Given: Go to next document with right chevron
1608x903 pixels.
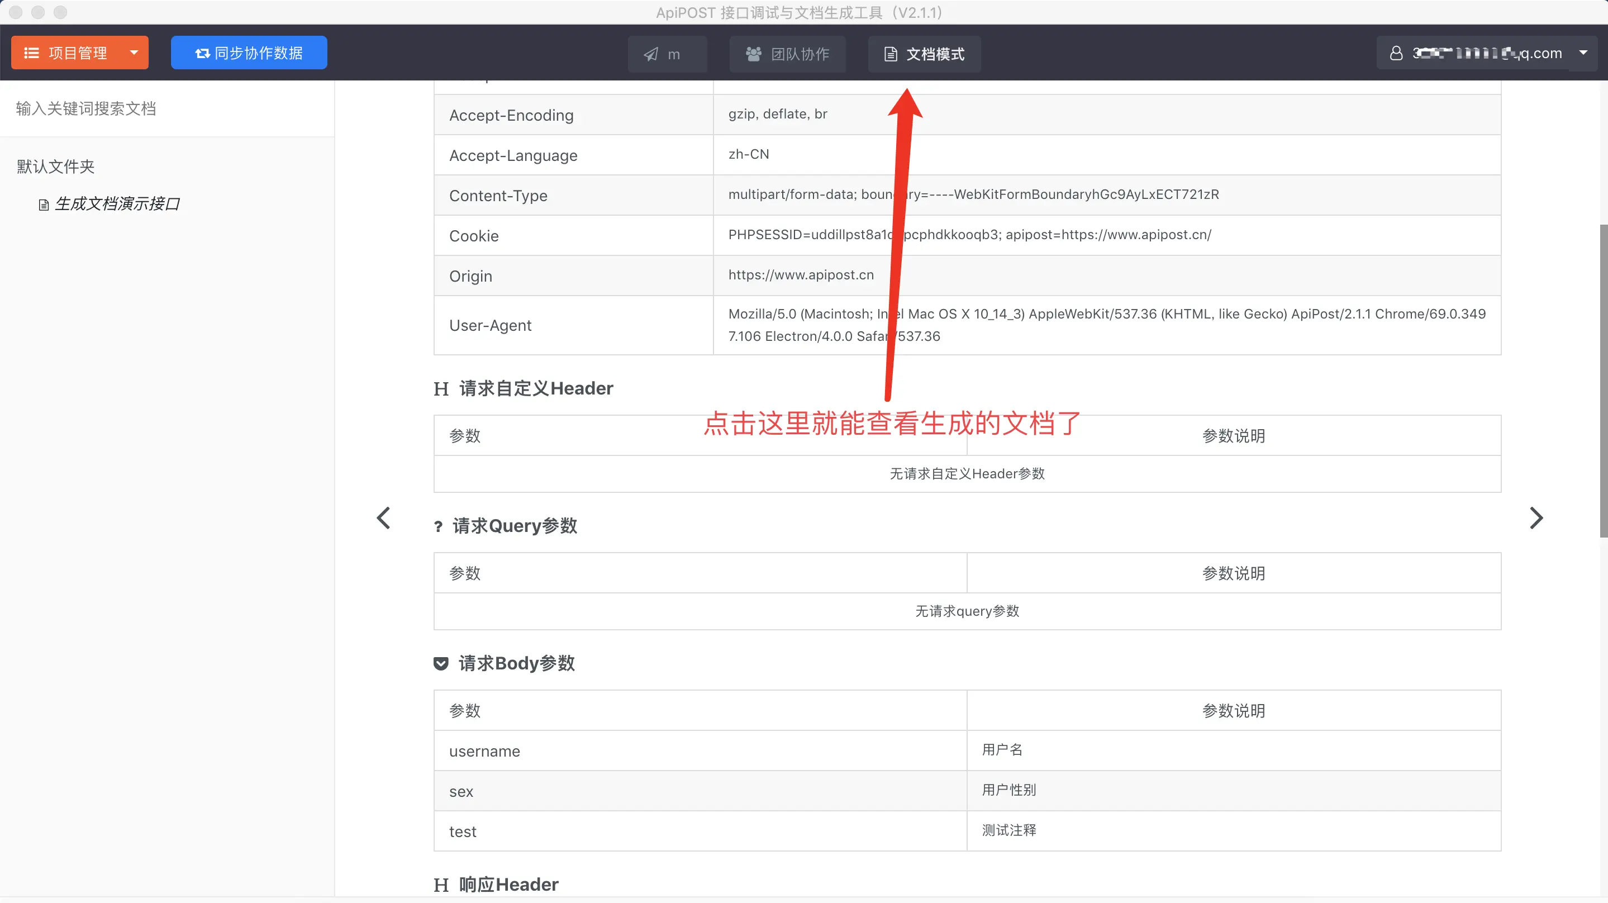Looking at the screenshot, I should click(1536, 517).
